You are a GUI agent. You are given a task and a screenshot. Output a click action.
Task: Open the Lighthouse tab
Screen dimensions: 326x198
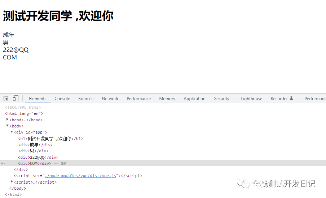[251, 99]
